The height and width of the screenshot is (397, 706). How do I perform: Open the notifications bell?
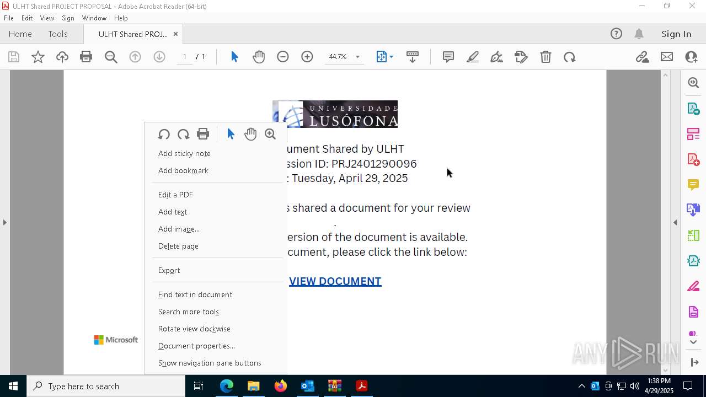639,34
